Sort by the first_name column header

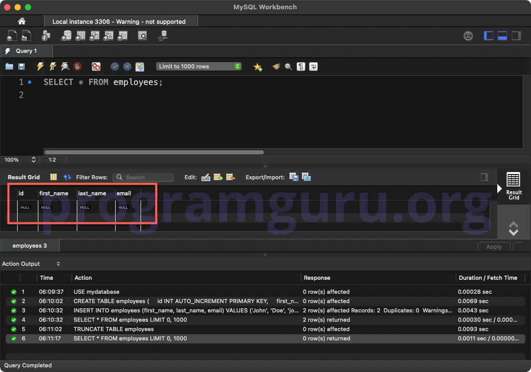click(58, 193)
